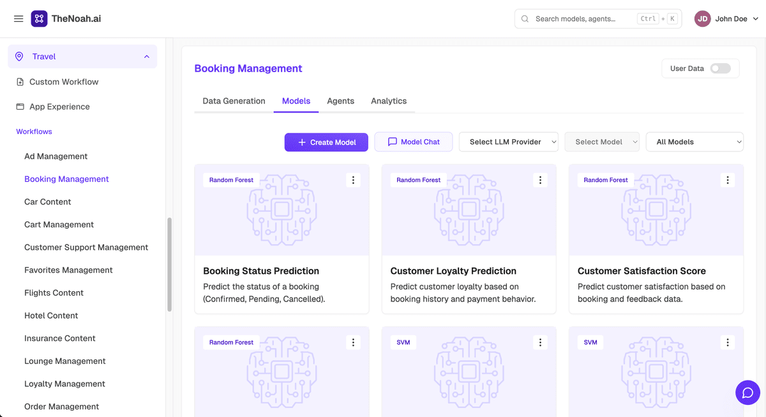Viewport: 766px width, 417px height.
Task: Click Random Forest tag on Booking Status card
Action: tap(231, 180)
